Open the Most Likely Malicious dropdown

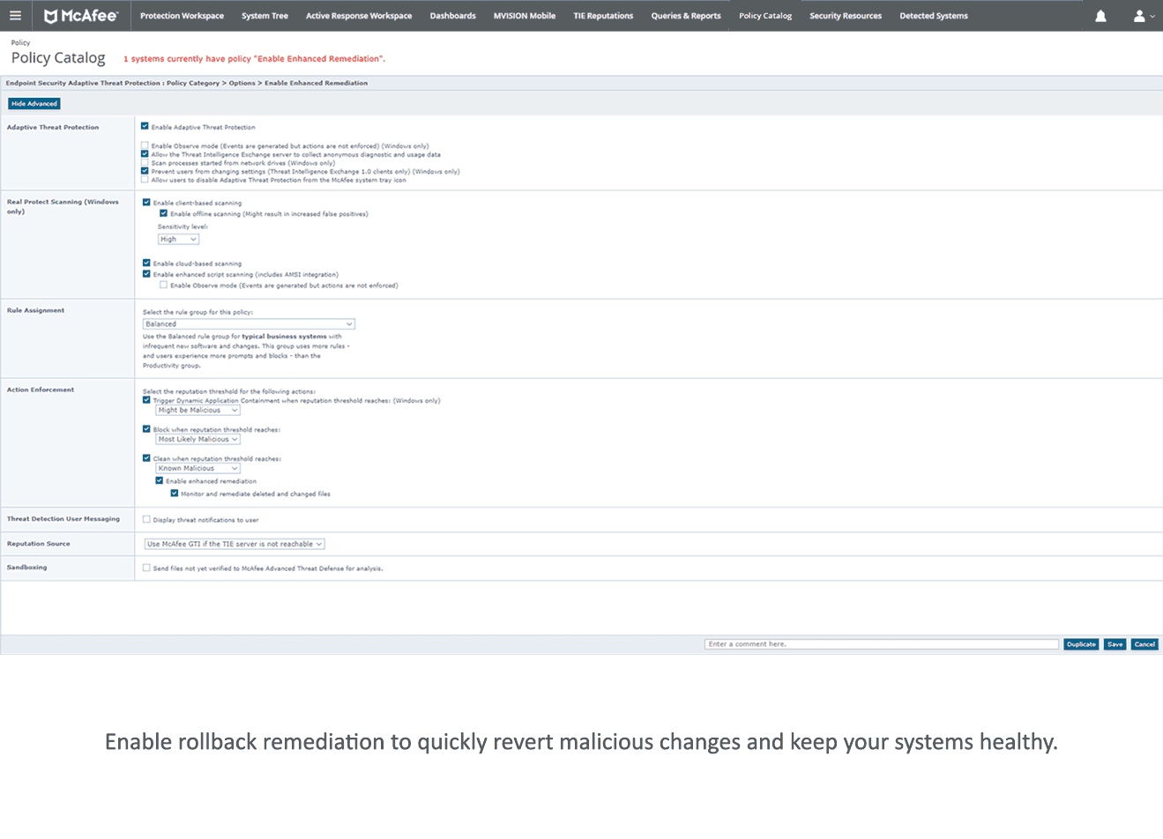pyautogui.click(x=198, y=439)
